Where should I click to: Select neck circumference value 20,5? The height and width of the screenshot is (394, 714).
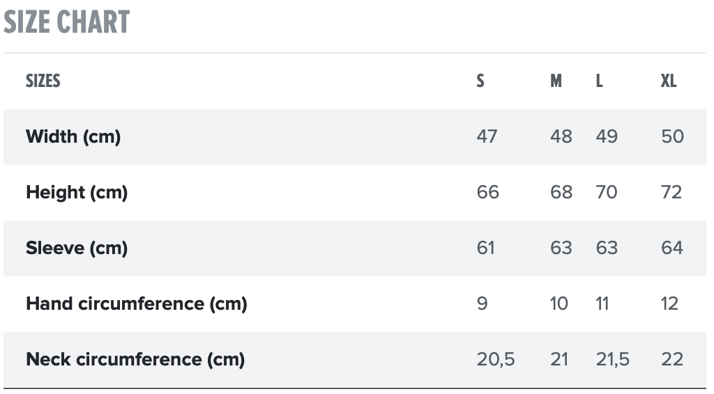[x=496, y=359]
